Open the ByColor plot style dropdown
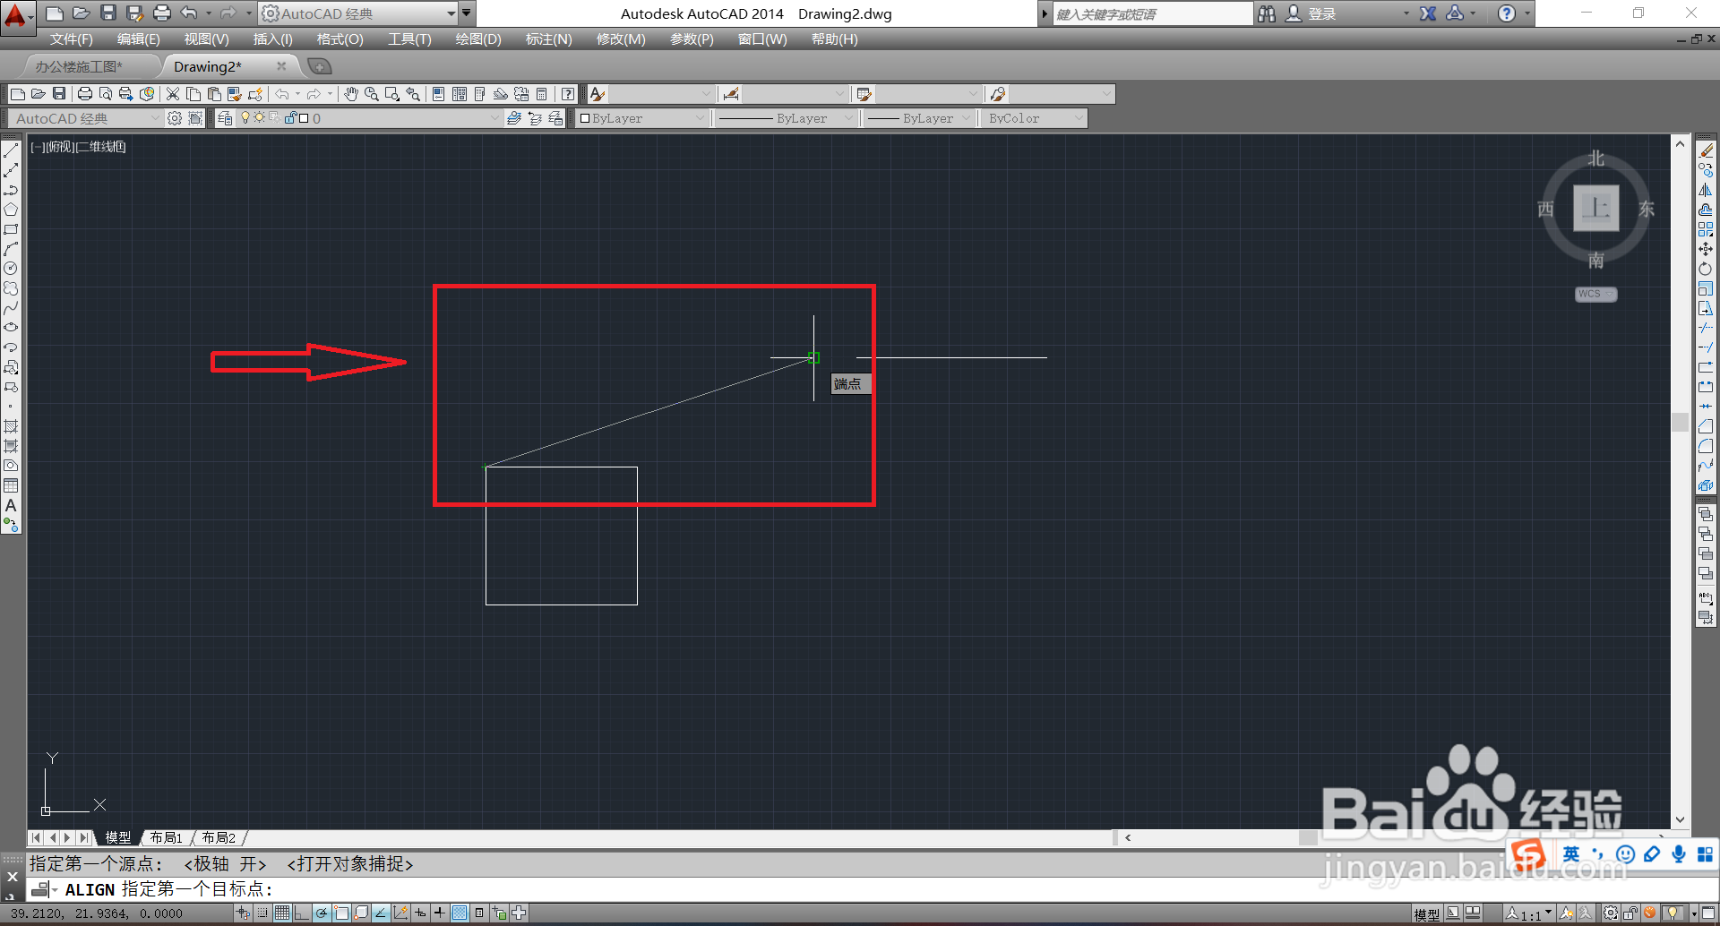 pos(1034,118)
